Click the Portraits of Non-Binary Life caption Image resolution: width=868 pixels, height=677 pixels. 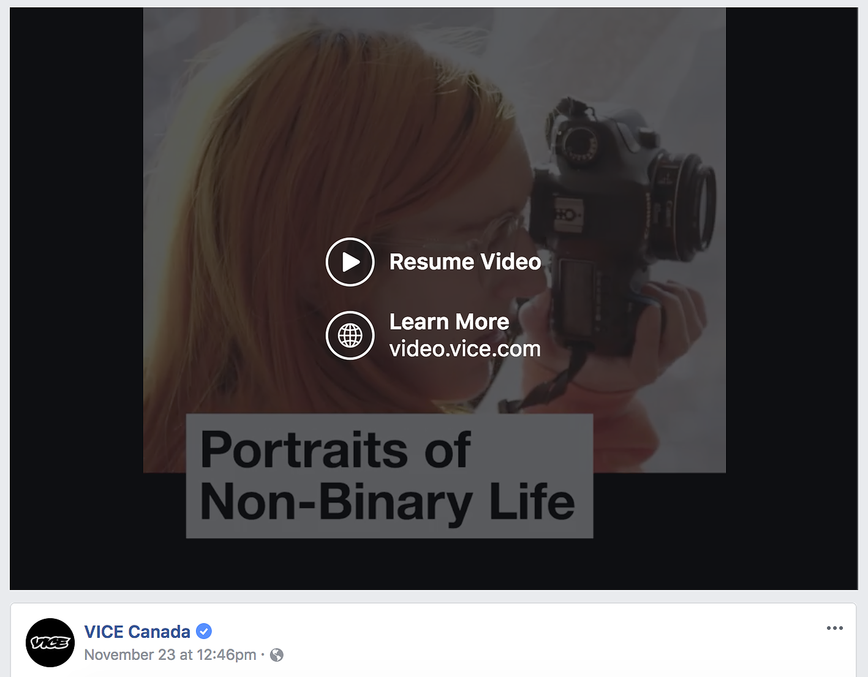390,476
